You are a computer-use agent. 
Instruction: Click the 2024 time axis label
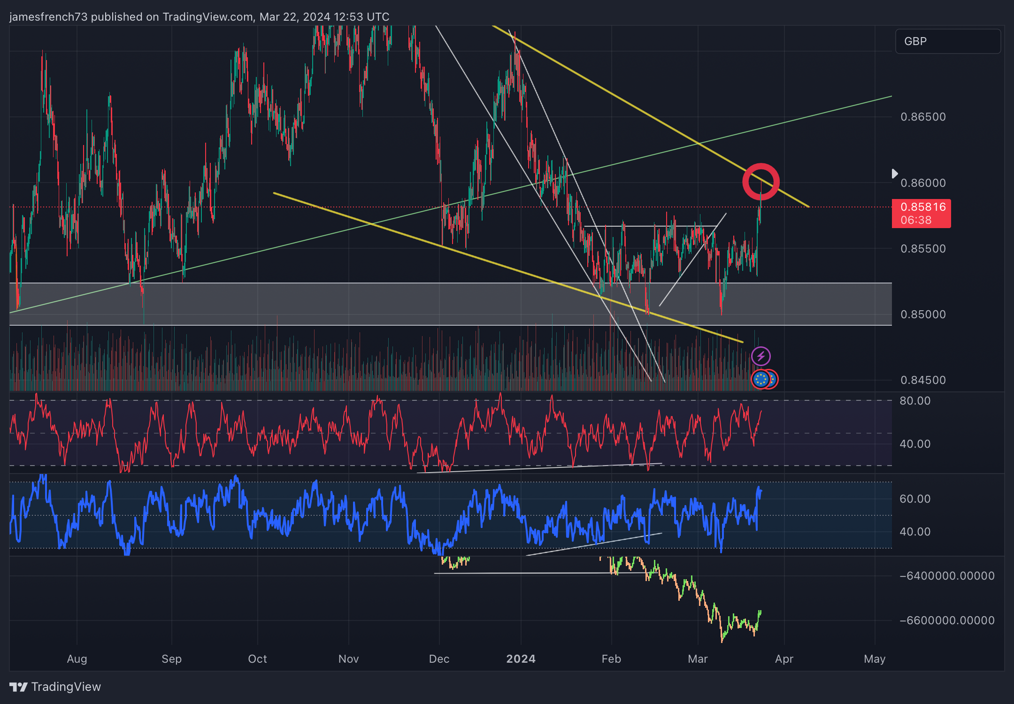click(x=521, y=659)
